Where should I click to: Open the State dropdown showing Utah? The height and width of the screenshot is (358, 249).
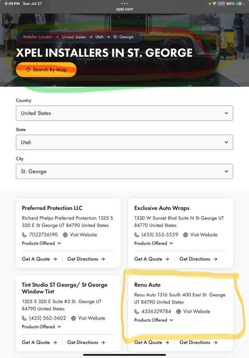click(125, 142)
